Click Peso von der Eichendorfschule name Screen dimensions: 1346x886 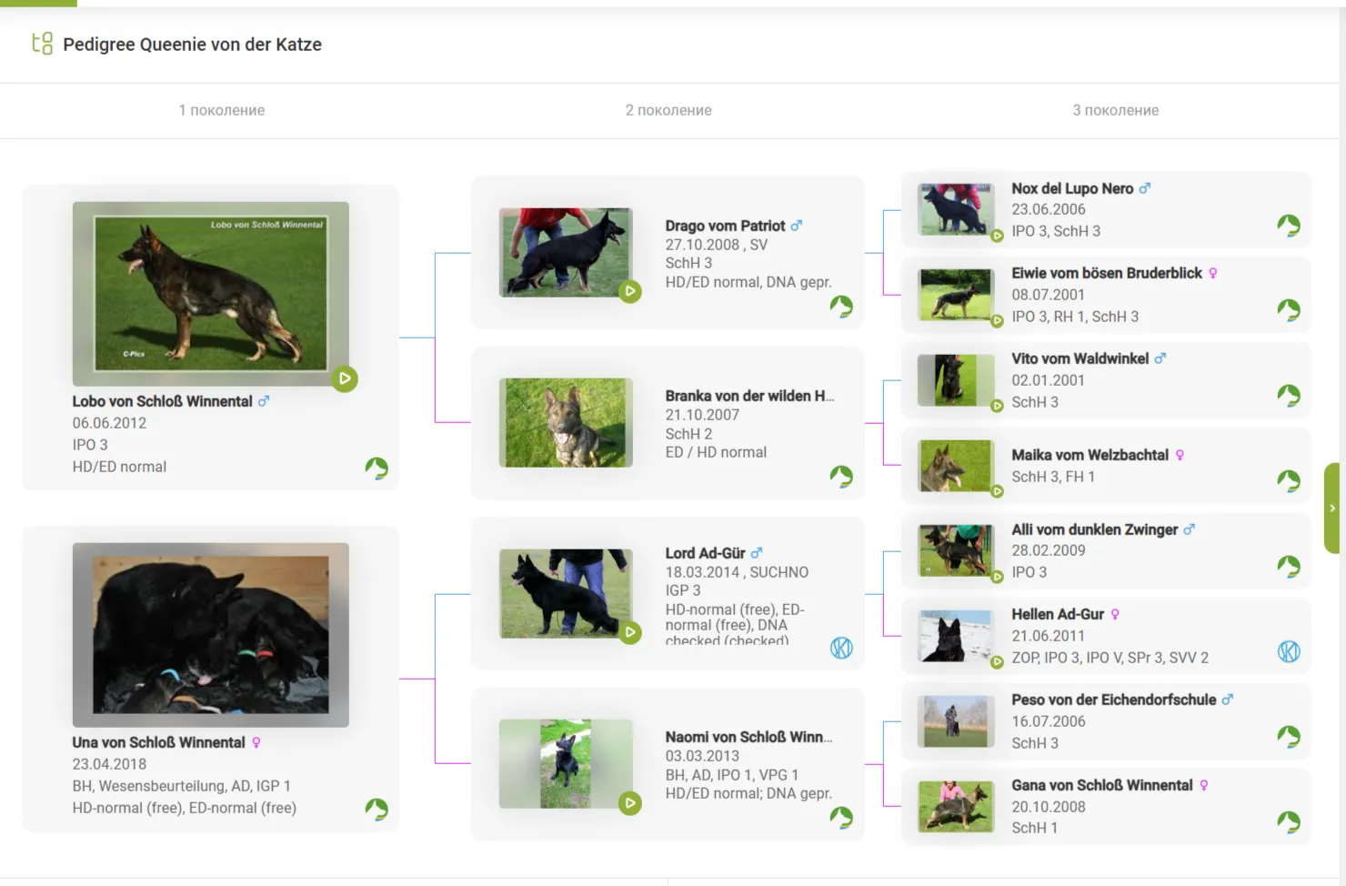click(x=1113, y=700)
